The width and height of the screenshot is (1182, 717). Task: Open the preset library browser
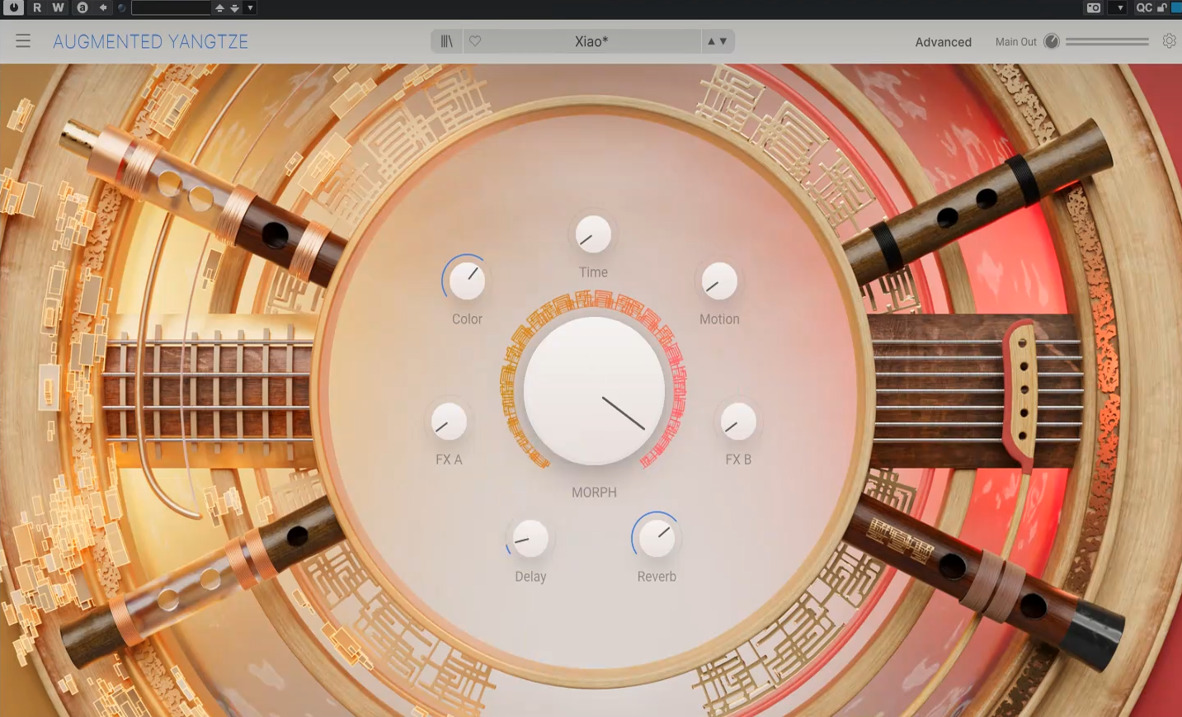446,41
